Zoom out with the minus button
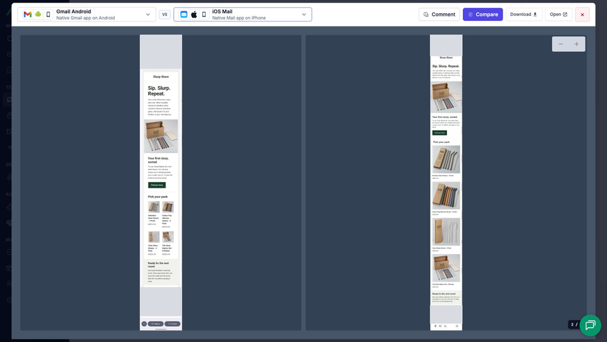 561,44
